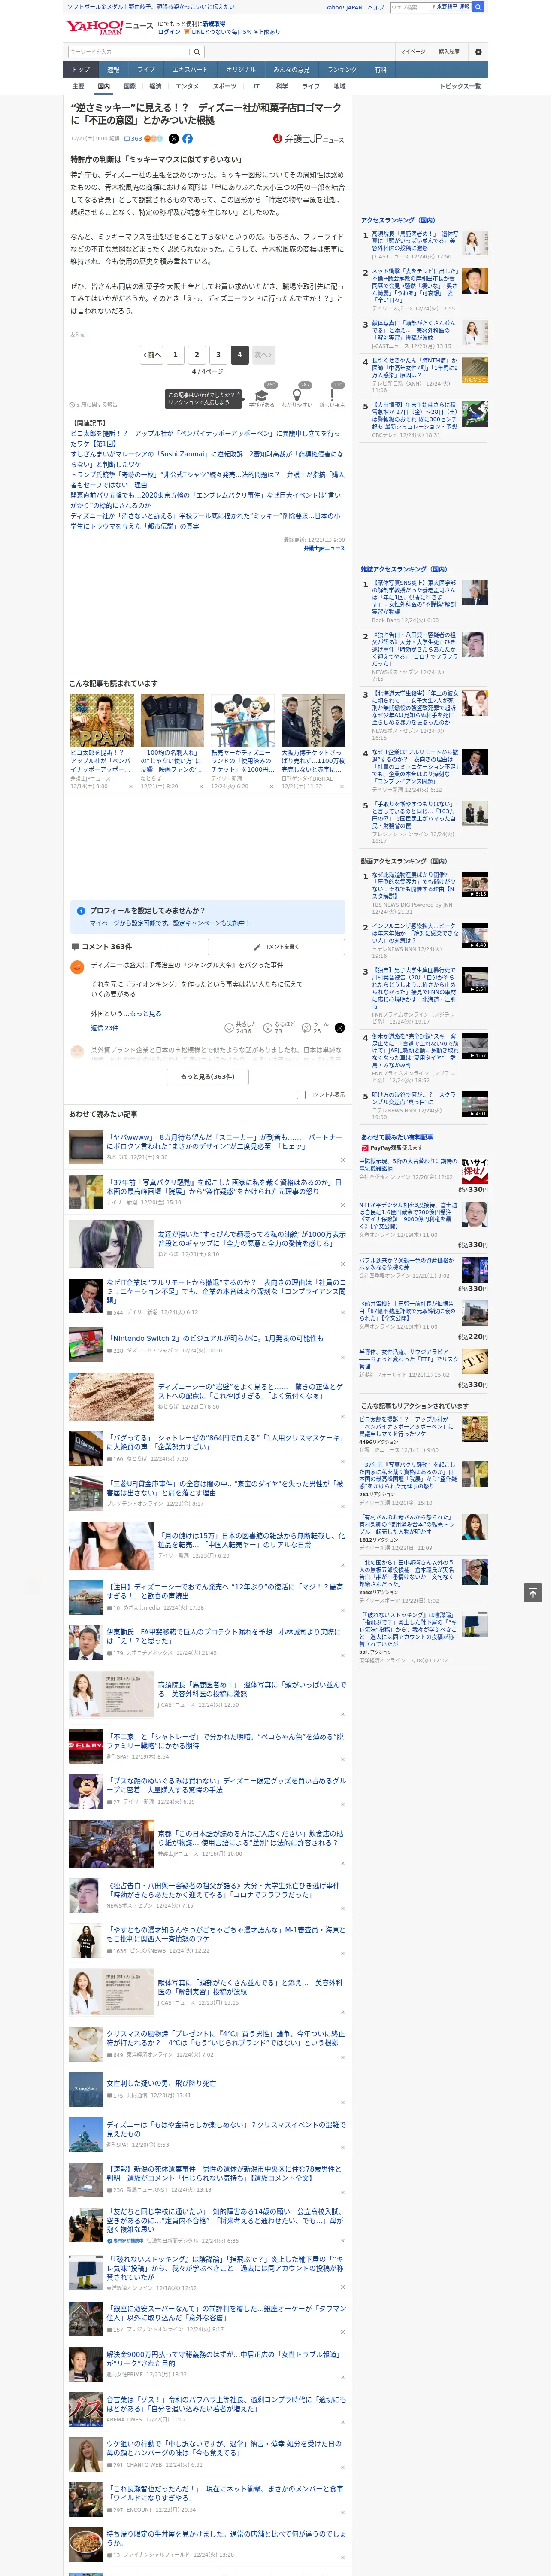551x2576 pixels.
Task: Click the ＜前へ previous page button
Action: pos(151,355)
